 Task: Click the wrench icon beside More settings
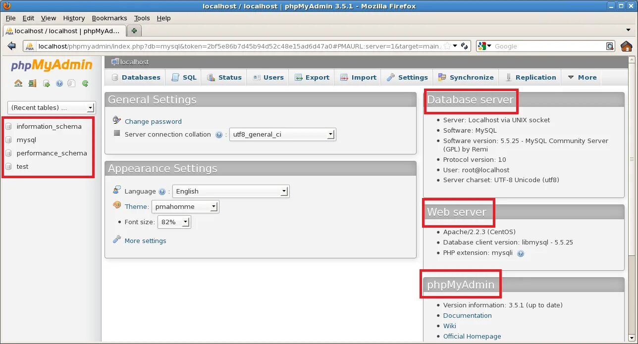[117, 240]
